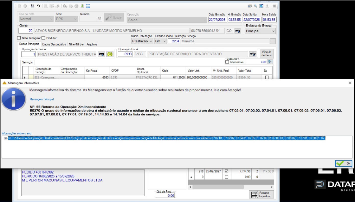
Task: Click the Resumo Impostos button
Action: [x=261, y=194]
